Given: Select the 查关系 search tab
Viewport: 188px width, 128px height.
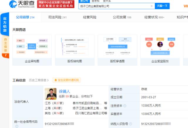Looking at the screenshot, I should 107,1.
